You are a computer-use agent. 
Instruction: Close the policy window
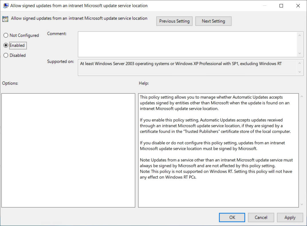point(298,6)
